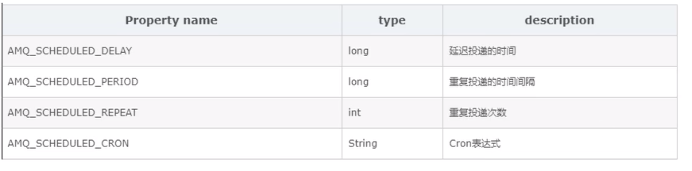The image size is (692, 171).
Task: Select the AMQ_SCHEDULED_CRON property cell
Action: (68, 143)
